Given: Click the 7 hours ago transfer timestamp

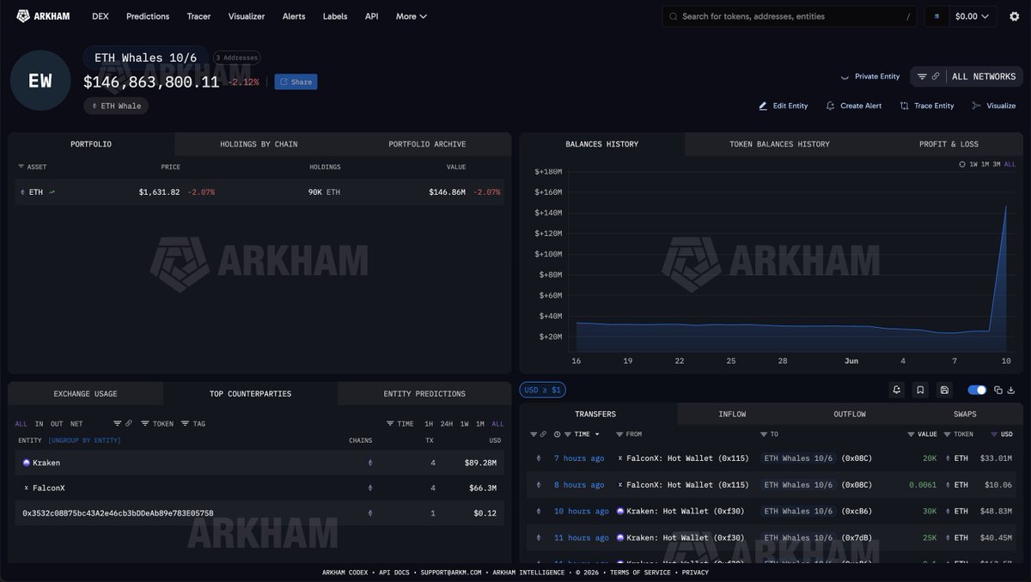Looking at the screenshot, I should pyautogui.click(x=579, y=458).
